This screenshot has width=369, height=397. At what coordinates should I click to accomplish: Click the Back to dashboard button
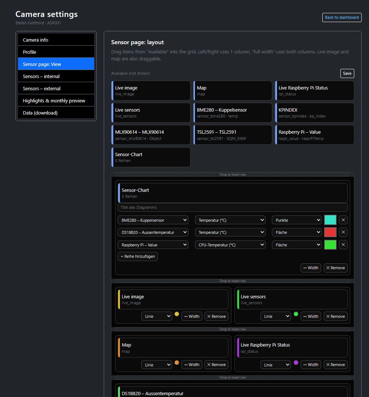[x=341, y=17]
